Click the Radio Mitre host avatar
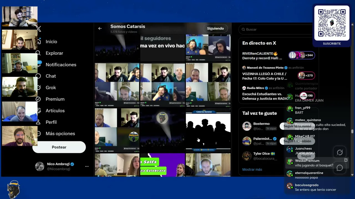Viewport: 355px width, 199px height. (244, 88)
